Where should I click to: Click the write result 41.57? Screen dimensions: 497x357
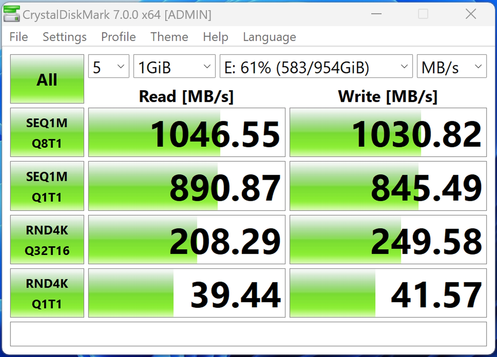(388, 293)
